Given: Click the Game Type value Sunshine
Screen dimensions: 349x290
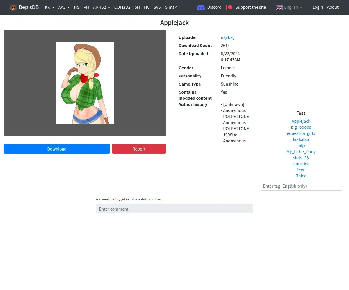Looking at the screenshot, I should coord(230,84).
